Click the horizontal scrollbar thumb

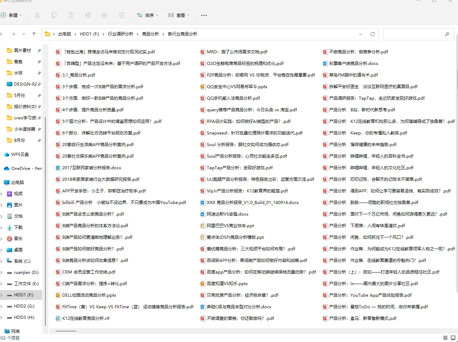click(66, 331)
